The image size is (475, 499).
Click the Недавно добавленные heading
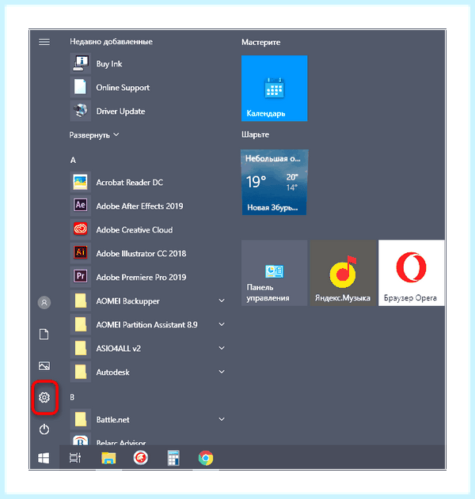tap(111, 42)
